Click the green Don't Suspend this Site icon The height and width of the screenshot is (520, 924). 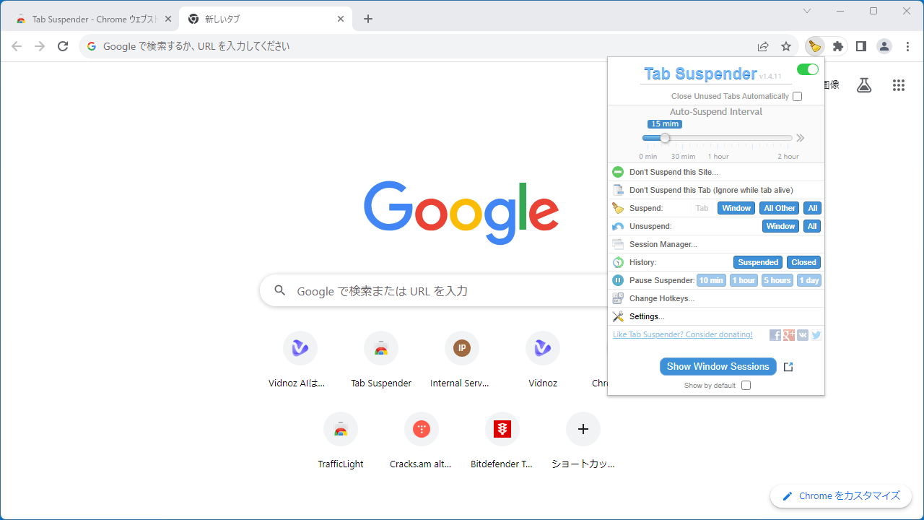(x=618, y=172)
